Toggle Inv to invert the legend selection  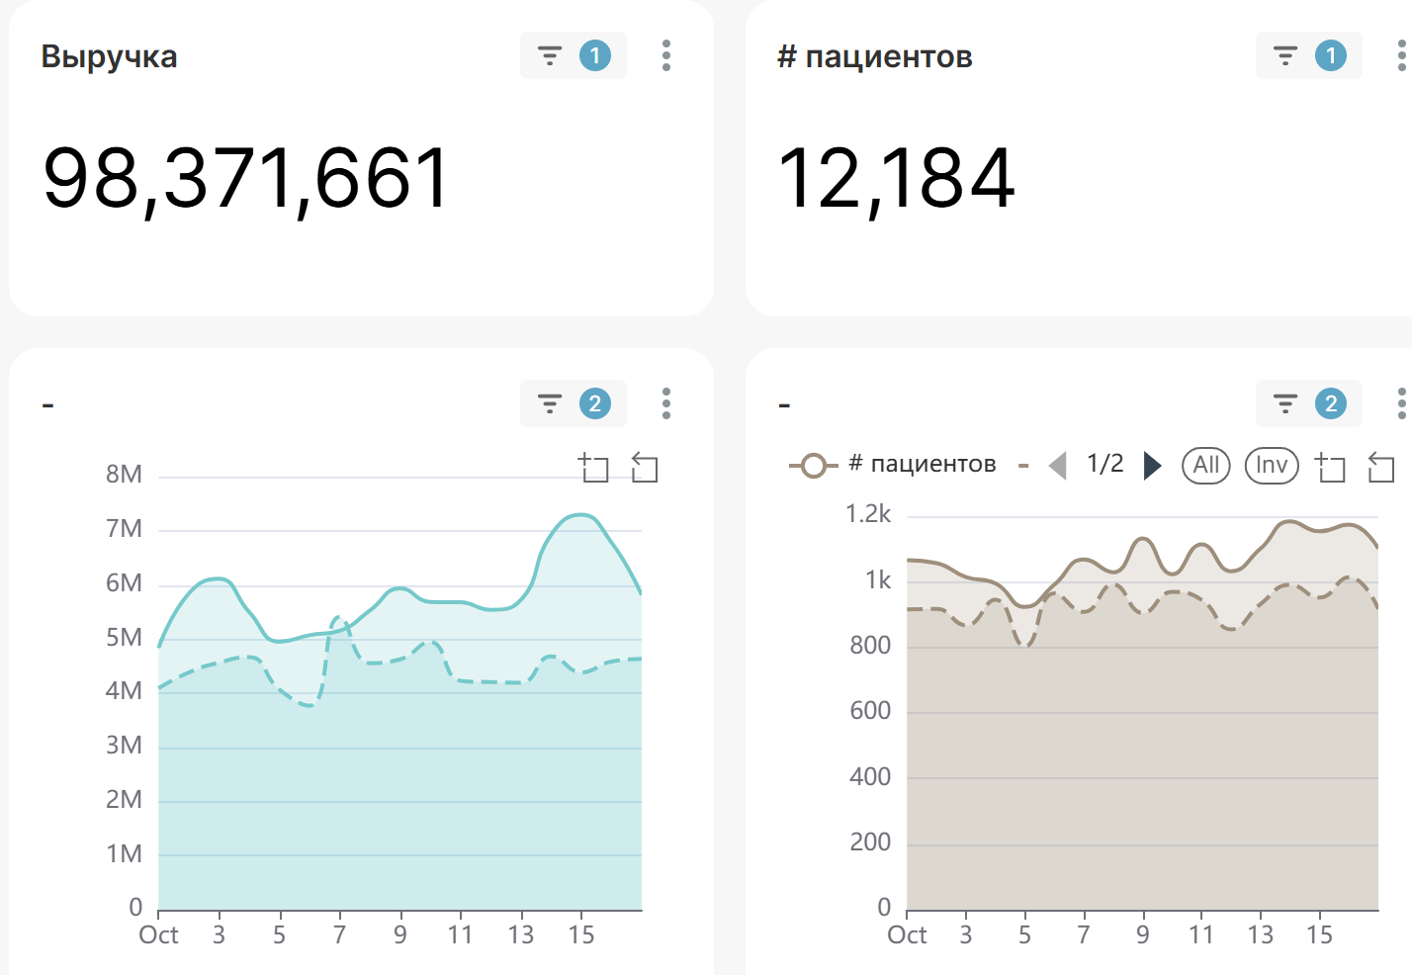[x=1271, y=465]
